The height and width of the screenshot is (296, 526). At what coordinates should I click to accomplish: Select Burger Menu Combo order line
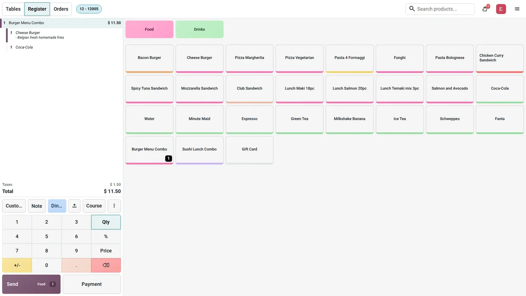point(61,23)
